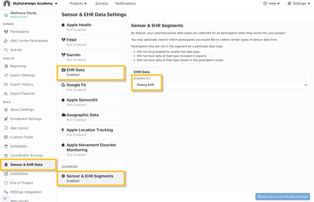Open the EHR Data 'Enabled for' dropdown

tap(221, 85)
